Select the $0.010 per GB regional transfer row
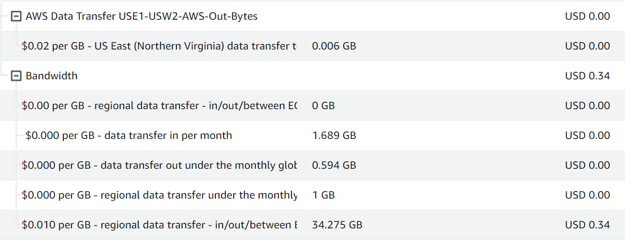This screenshot has width=625, height=240. pos(159,225)
